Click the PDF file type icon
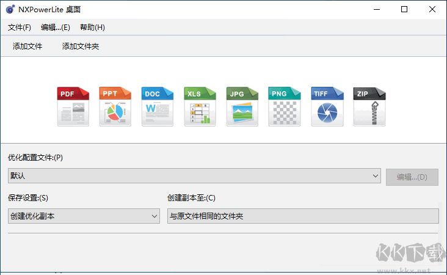 73,106
